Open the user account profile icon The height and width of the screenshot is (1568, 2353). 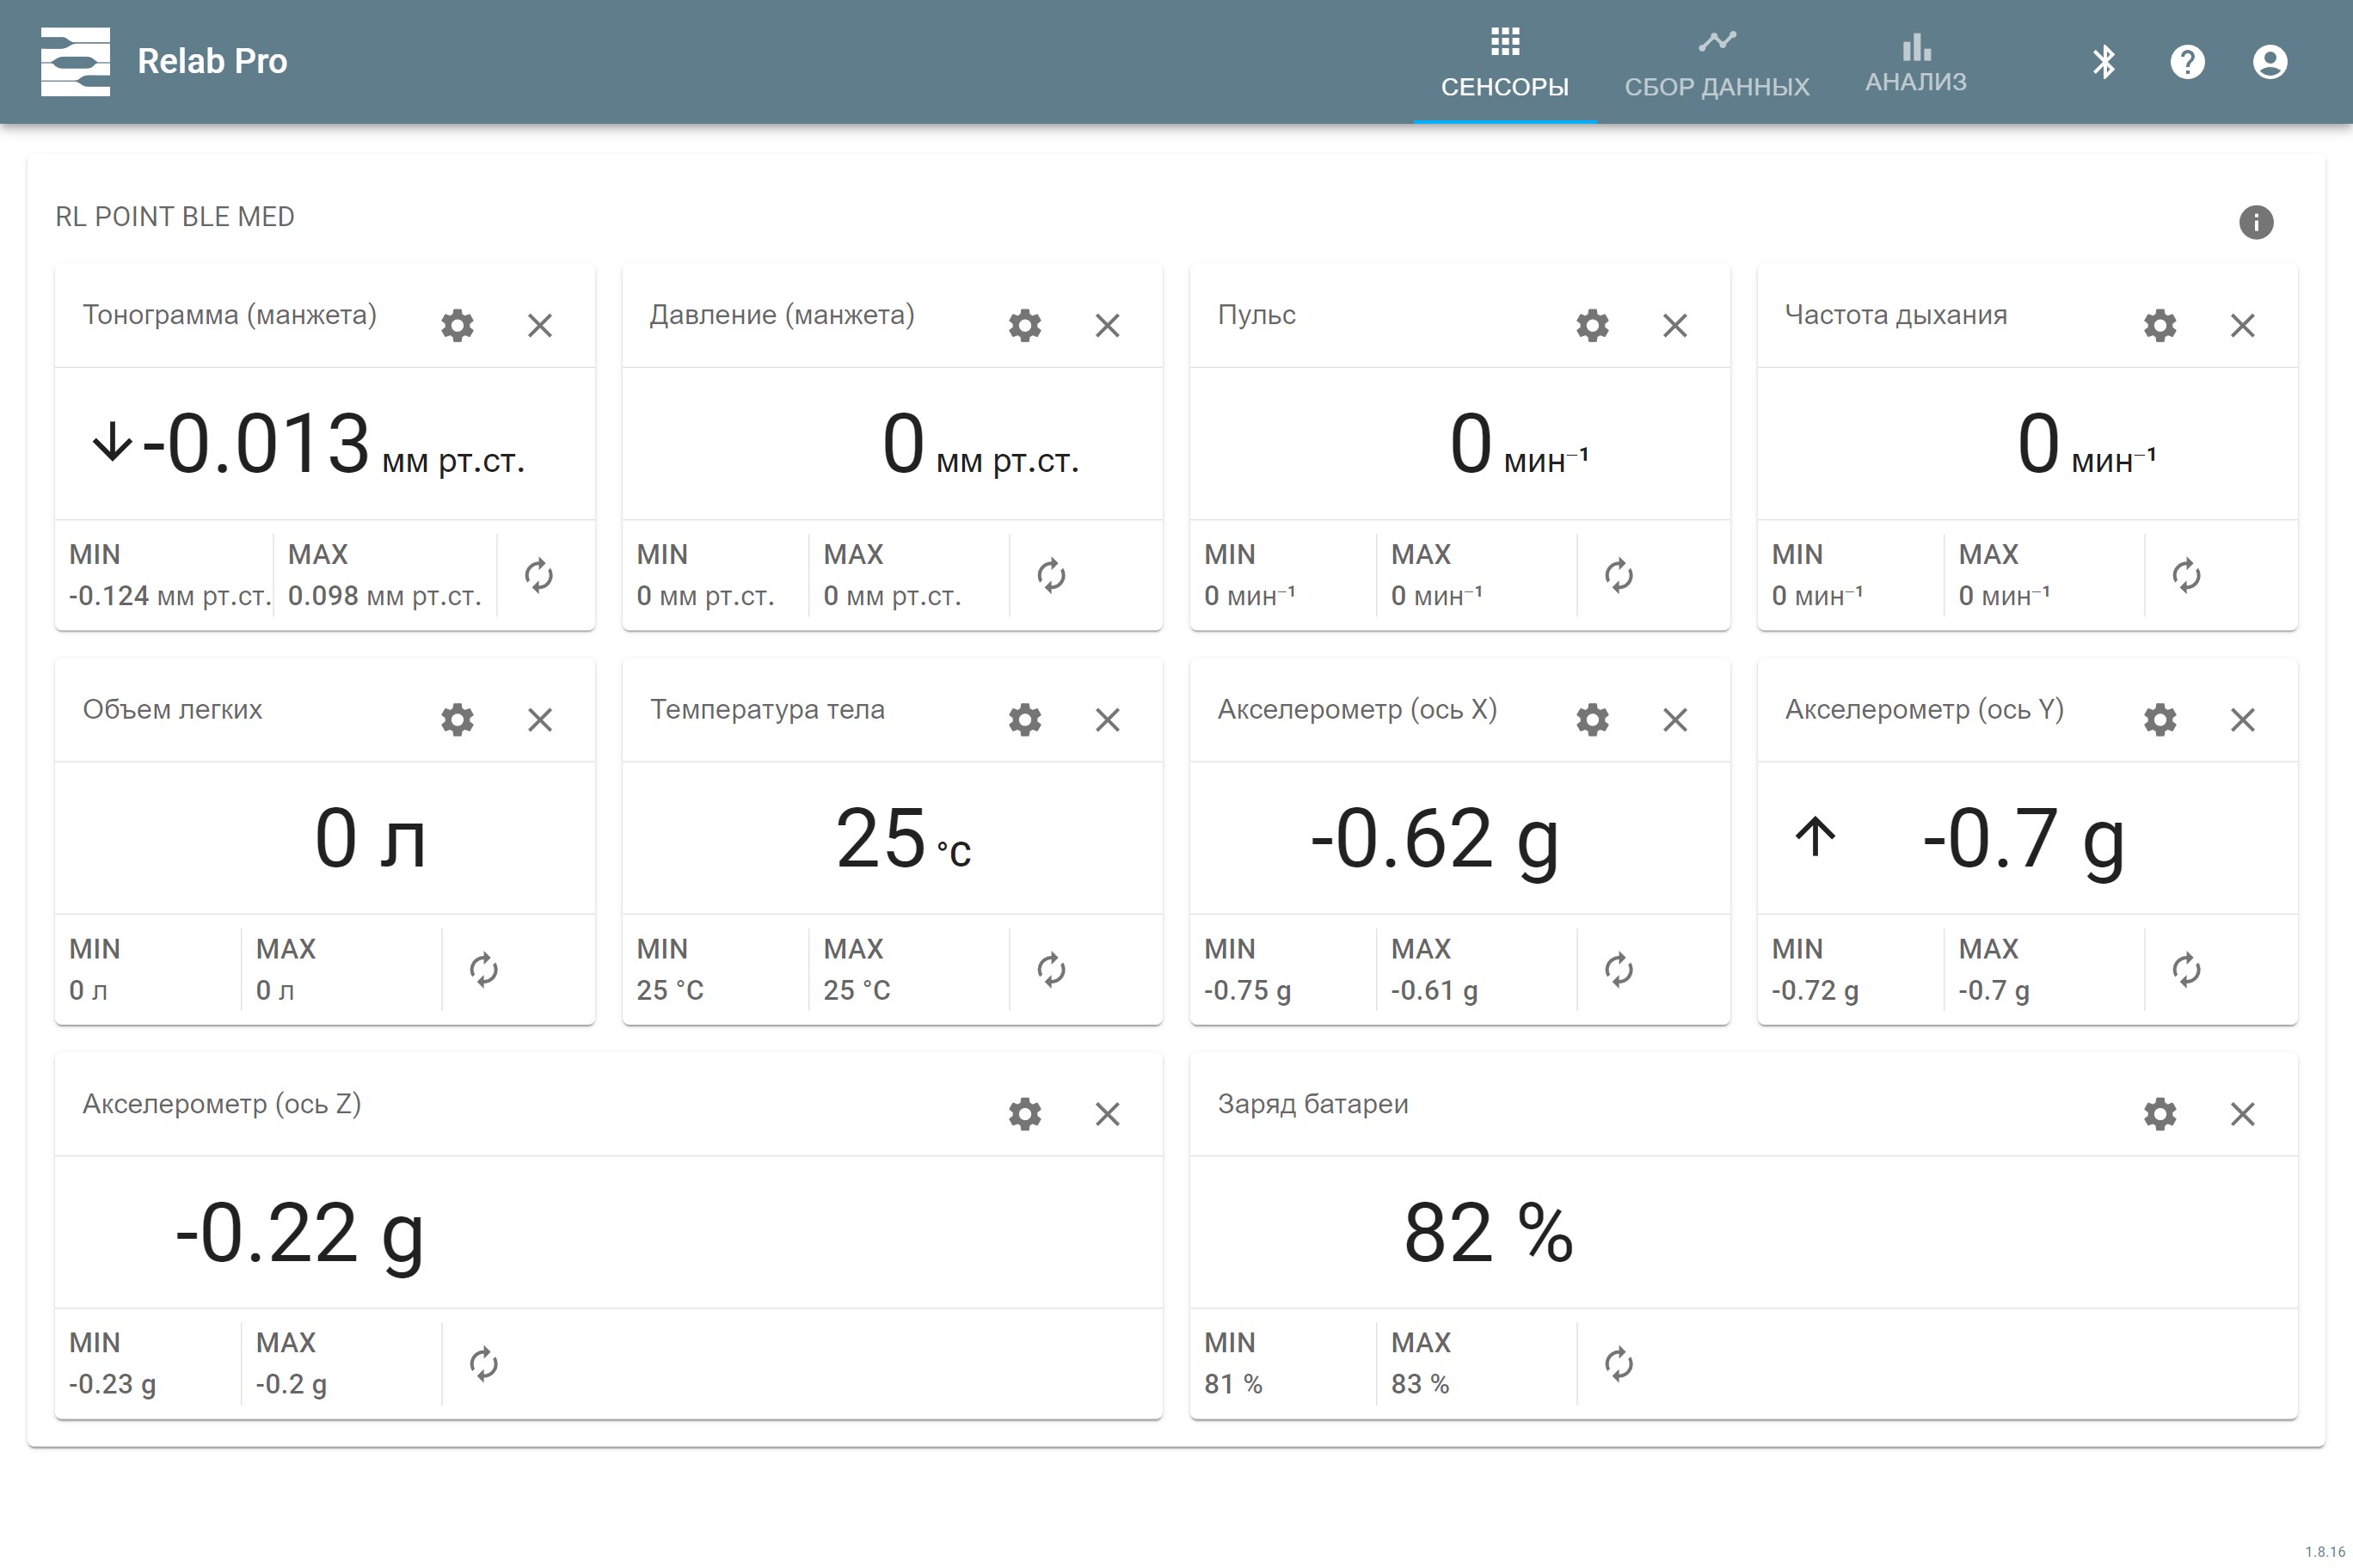tap(2269, 62)
